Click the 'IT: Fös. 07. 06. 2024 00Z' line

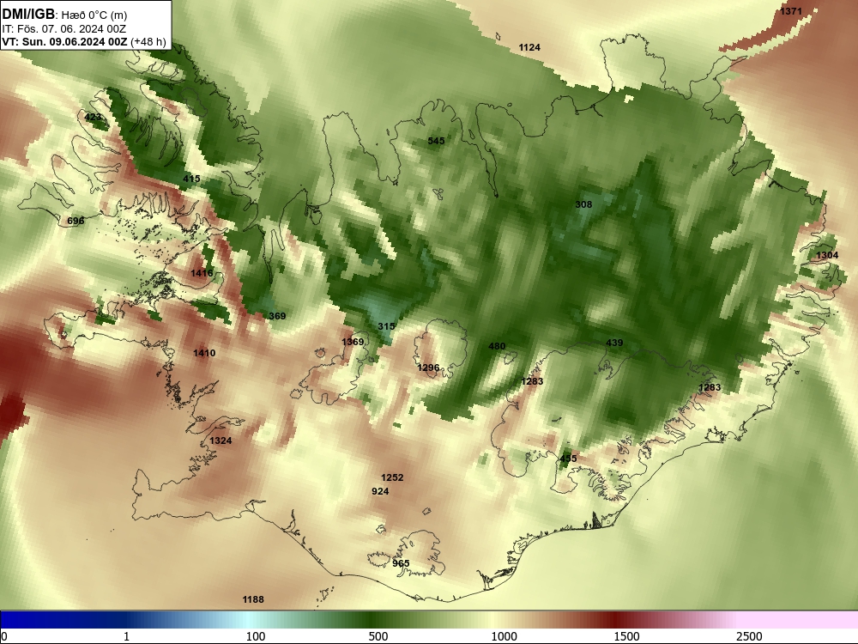pyautogui.click(x=64, y=29)
